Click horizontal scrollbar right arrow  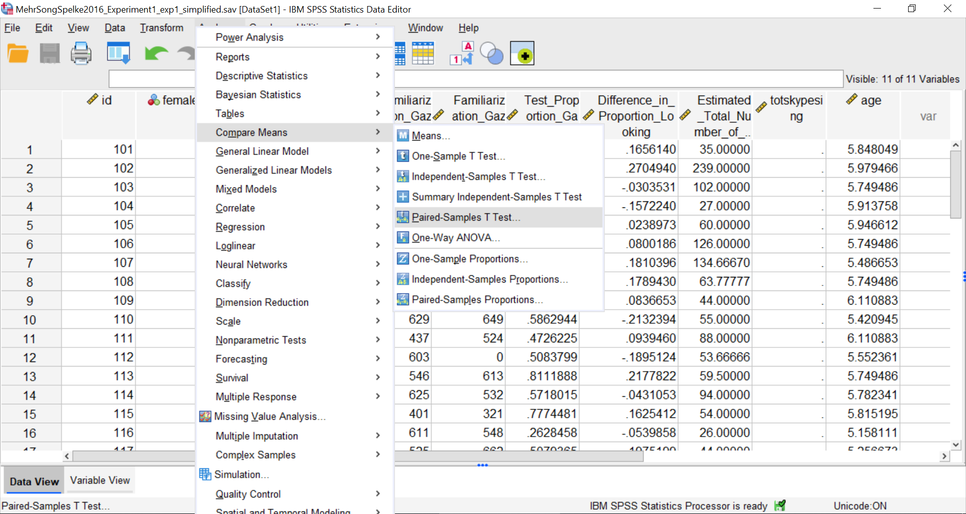pyautogui.click(x=944, y=456)
